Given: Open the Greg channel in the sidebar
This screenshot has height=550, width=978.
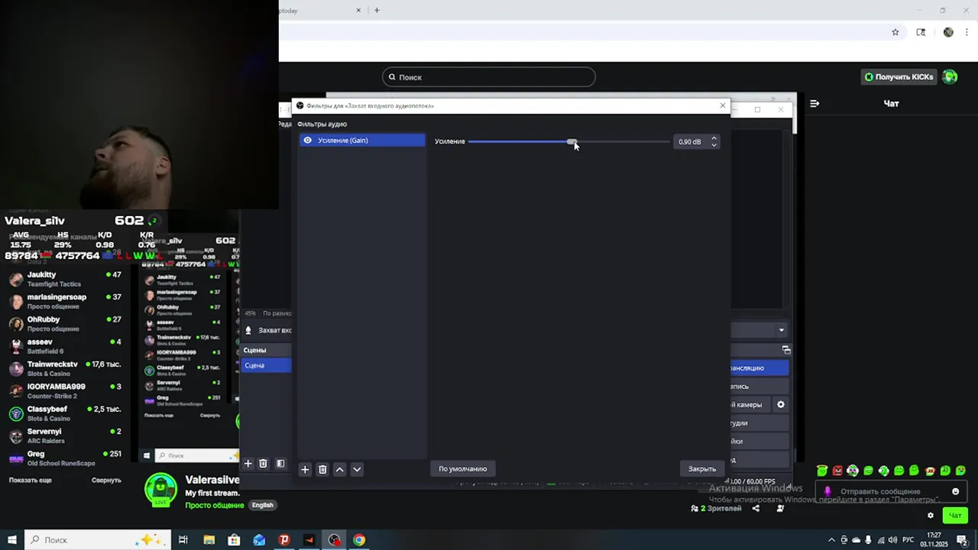Looking at the screenshot, I should 66,458.
